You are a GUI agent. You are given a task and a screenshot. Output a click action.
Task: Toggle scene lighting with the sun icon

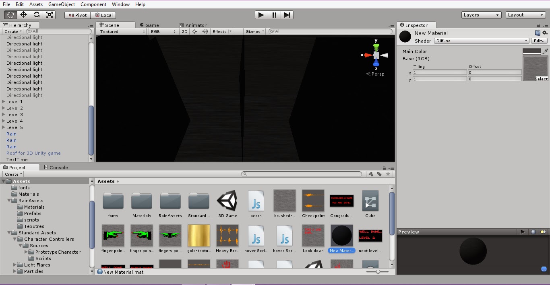click(x=194, y=31)
